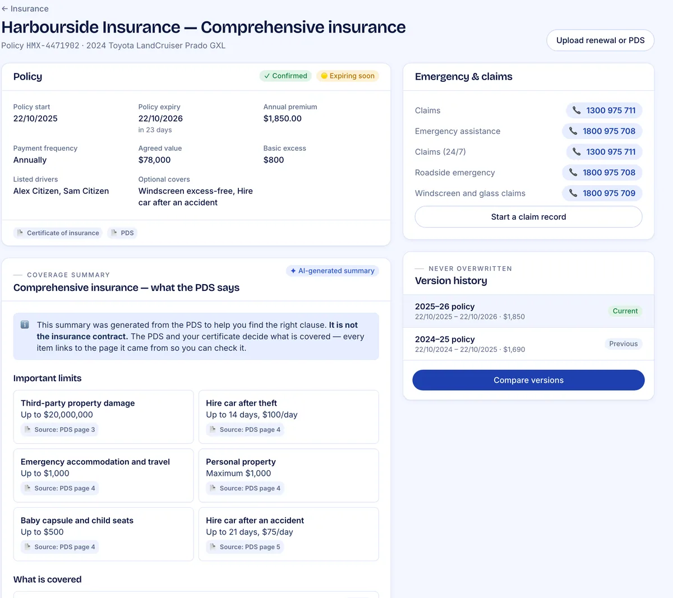Click phone icon in Emergency assistance row
Viewport: 673px width, 598px height.
573,131
